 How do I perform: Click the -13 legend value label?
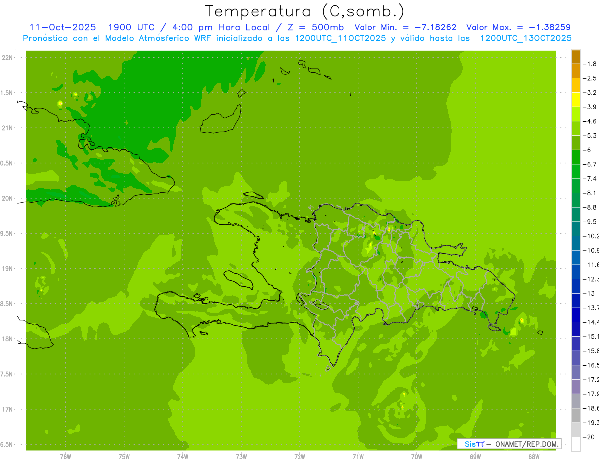591,293
